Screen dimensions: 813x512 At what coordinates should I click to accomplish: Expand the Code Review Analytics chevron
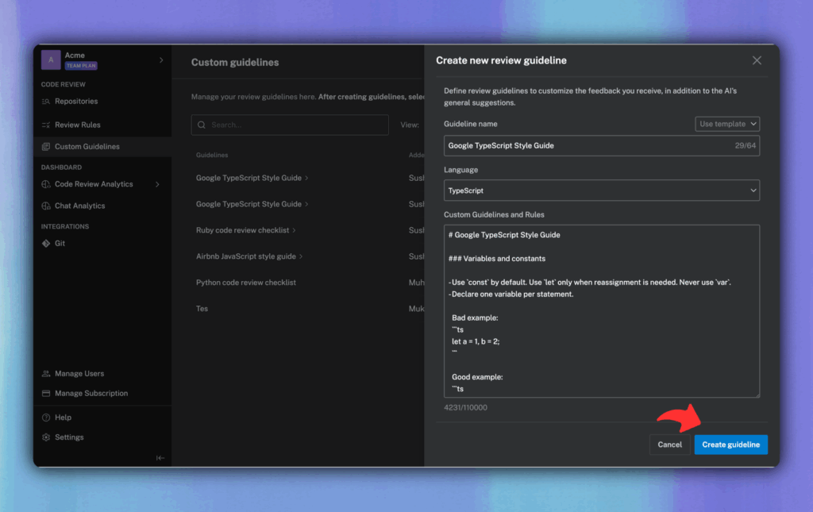(157, 184)
